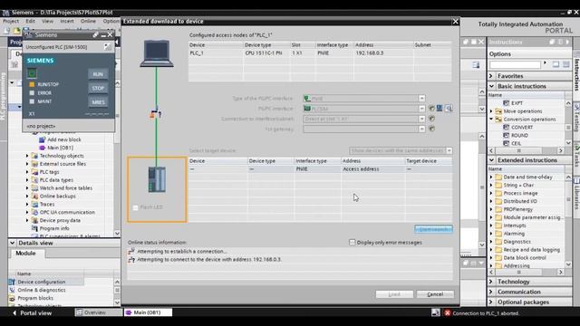
Task: Expand Technology objects in project tree
Action: point(27,156)
